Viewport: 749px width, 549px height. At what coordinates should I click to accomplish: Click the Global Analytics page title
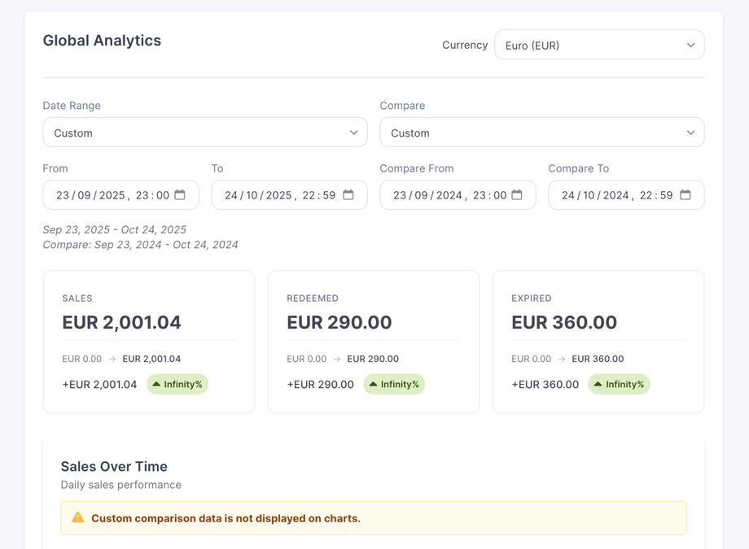102,41
